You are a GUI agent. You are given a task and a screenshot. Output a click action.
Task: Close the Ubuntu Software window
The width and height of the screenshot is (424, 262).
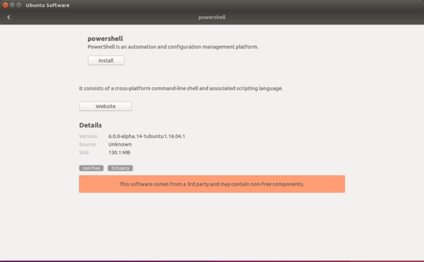pos(5,5)
